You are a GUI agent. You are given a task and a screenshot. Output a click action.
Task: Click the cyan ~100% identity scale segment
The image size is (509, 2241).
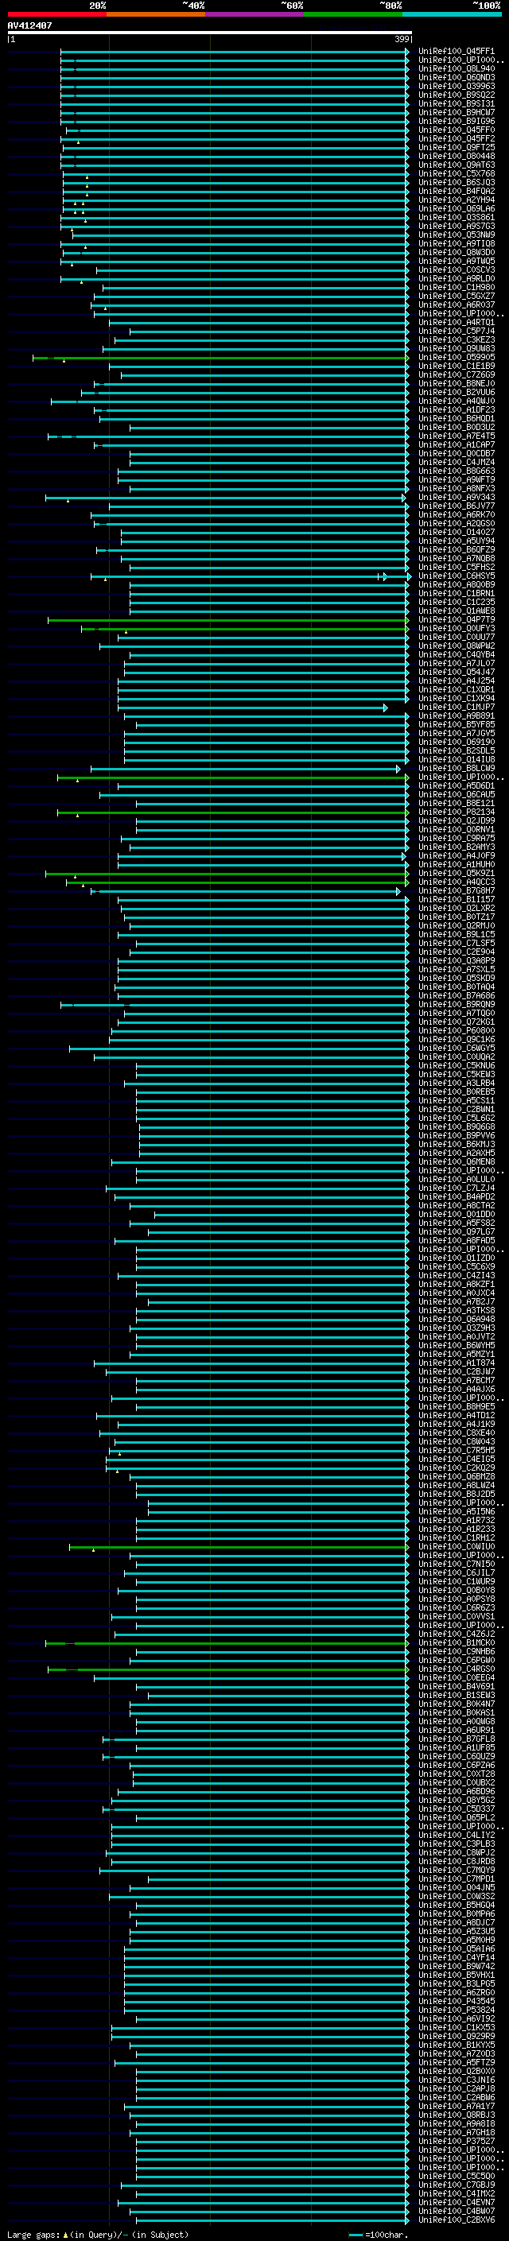click(x=452, y=14)
